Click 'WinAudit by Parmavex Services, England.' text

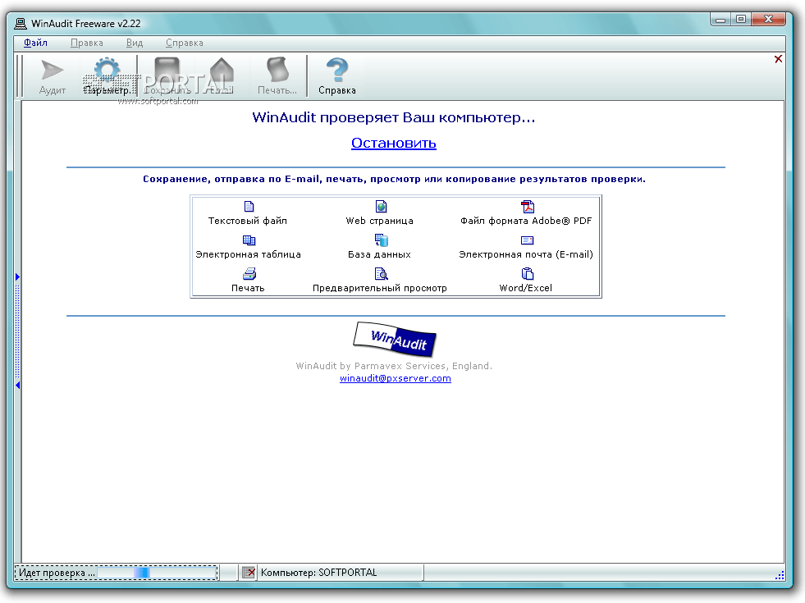click(x=394, y=366)
